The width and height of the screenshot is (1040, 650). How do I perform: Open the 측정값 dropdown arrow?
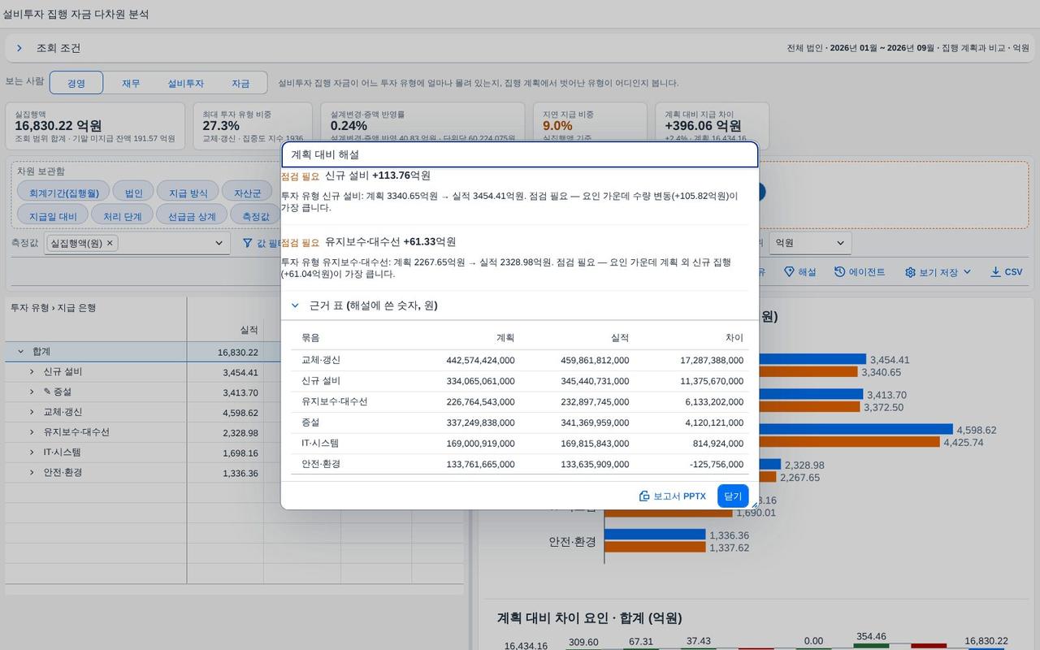point(219,243)
